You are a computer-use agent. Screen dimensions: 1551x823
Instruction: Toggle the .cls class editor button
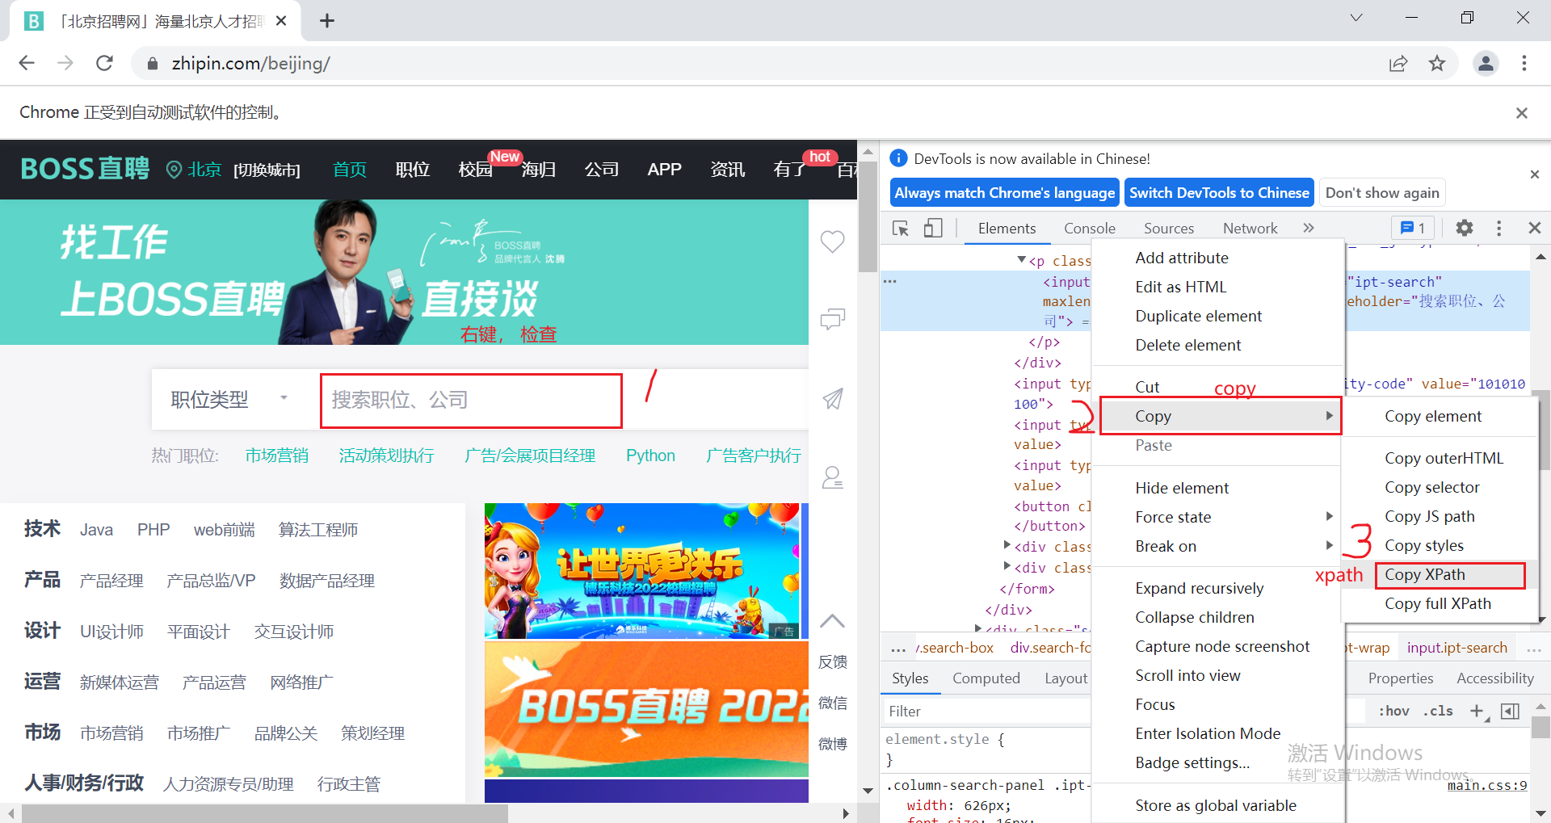[1438, 711]
